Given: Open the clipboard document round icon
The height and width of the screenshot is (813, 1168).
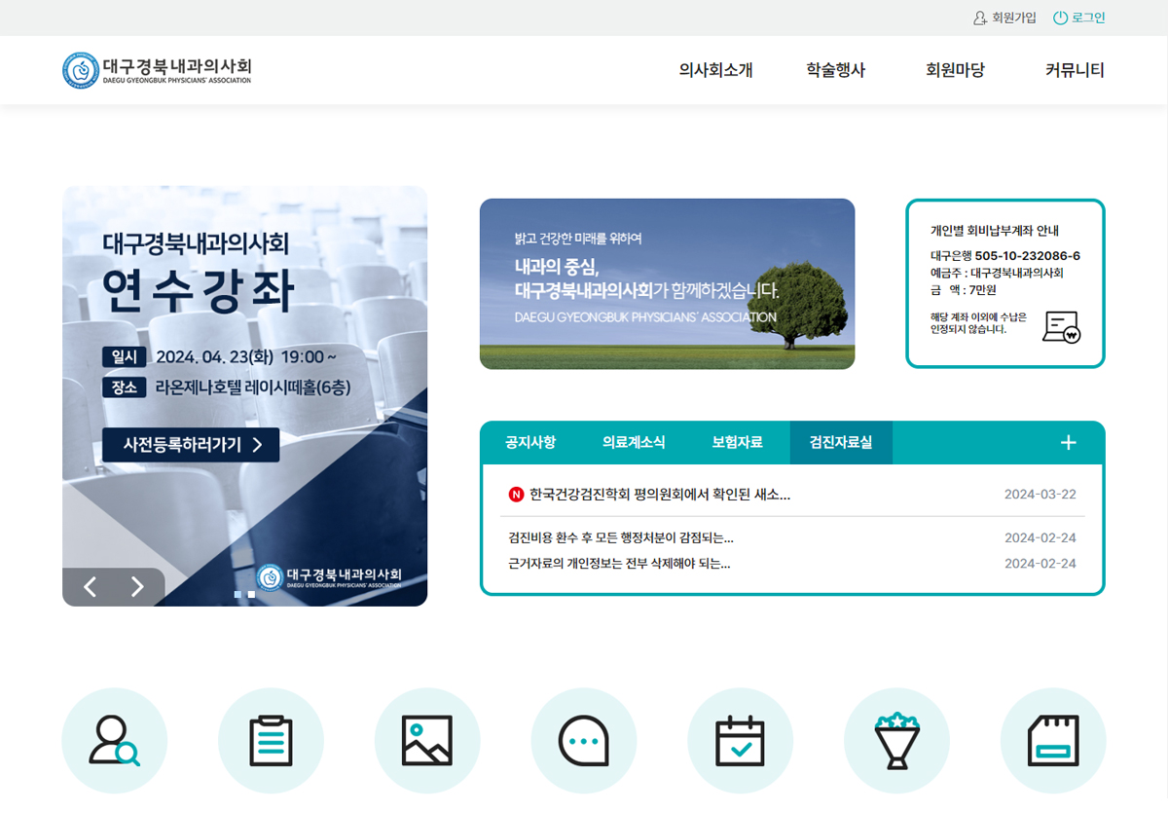Looking at the screenshot, I should (x=271, y=741).
